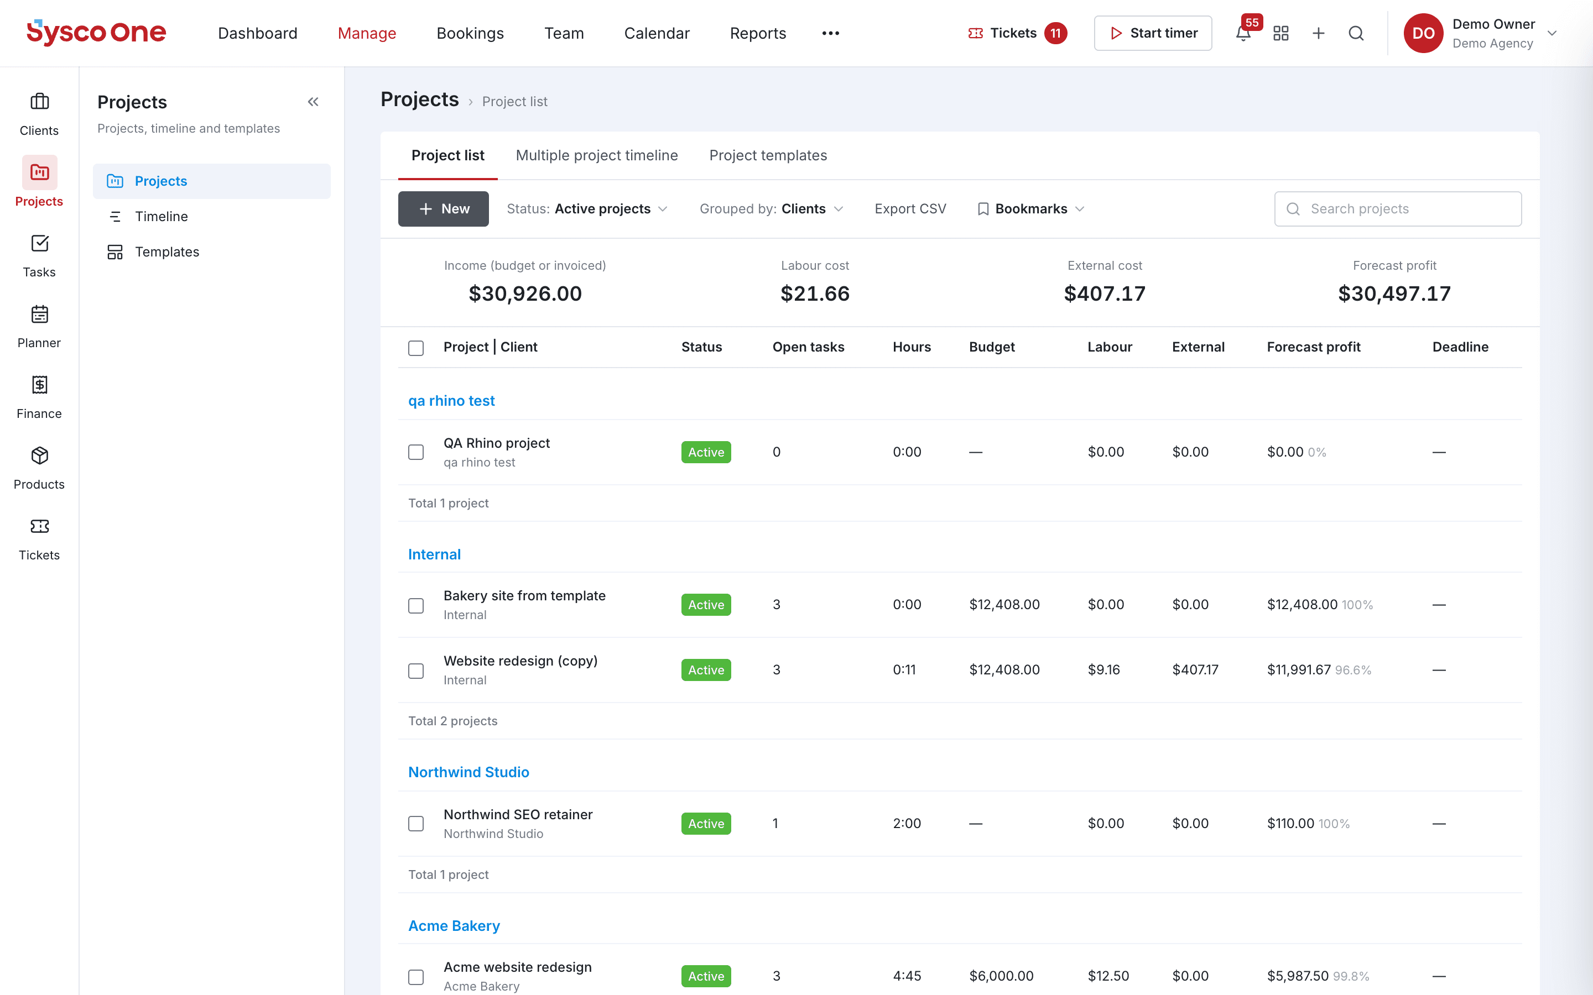1593x995 pixels.
Task: Expand Demo Owner account menu chevron
Action: 1552,33
